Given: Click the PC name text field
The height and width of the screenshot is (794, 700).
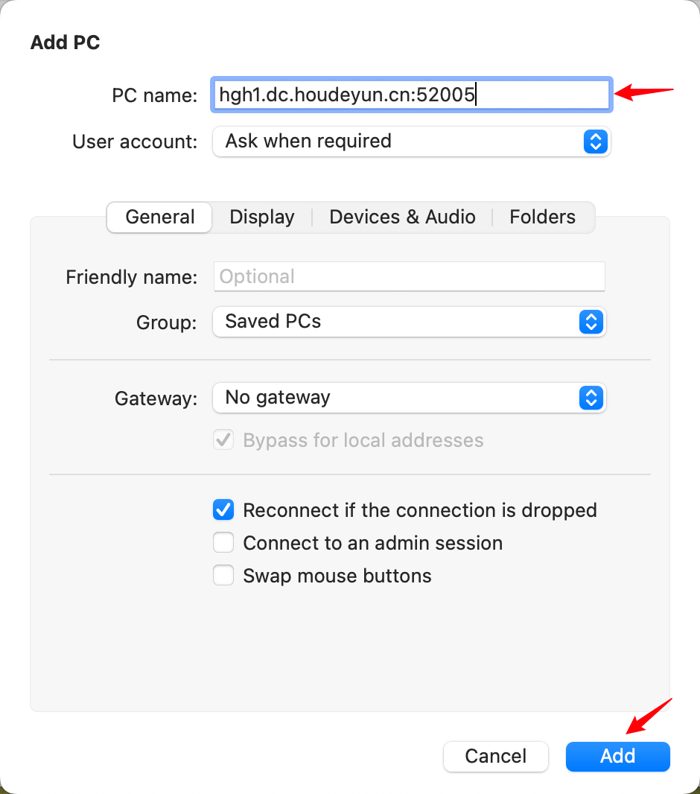Looking at the screenshot, I should [x=411, y=95].
